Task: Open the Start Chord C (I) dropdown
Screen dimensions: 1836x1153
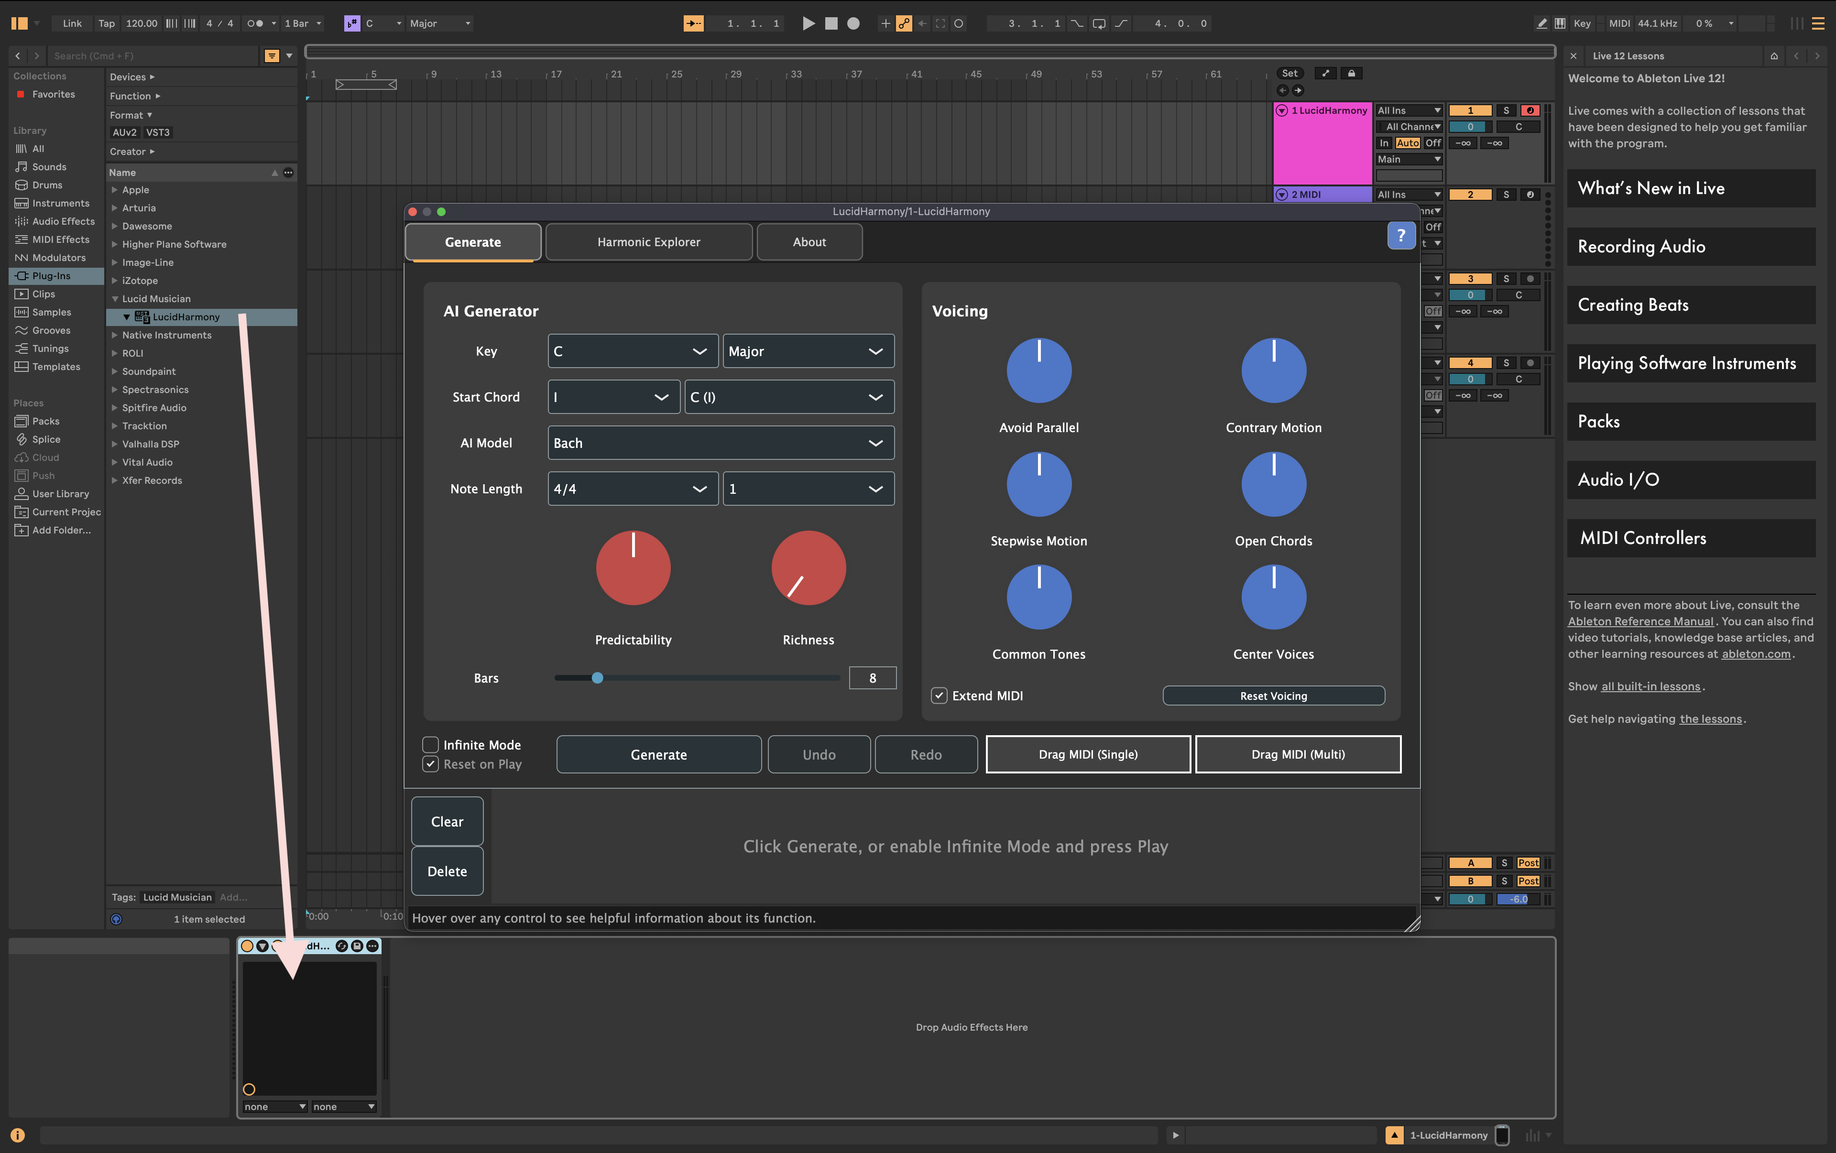Action: point(789,397)
